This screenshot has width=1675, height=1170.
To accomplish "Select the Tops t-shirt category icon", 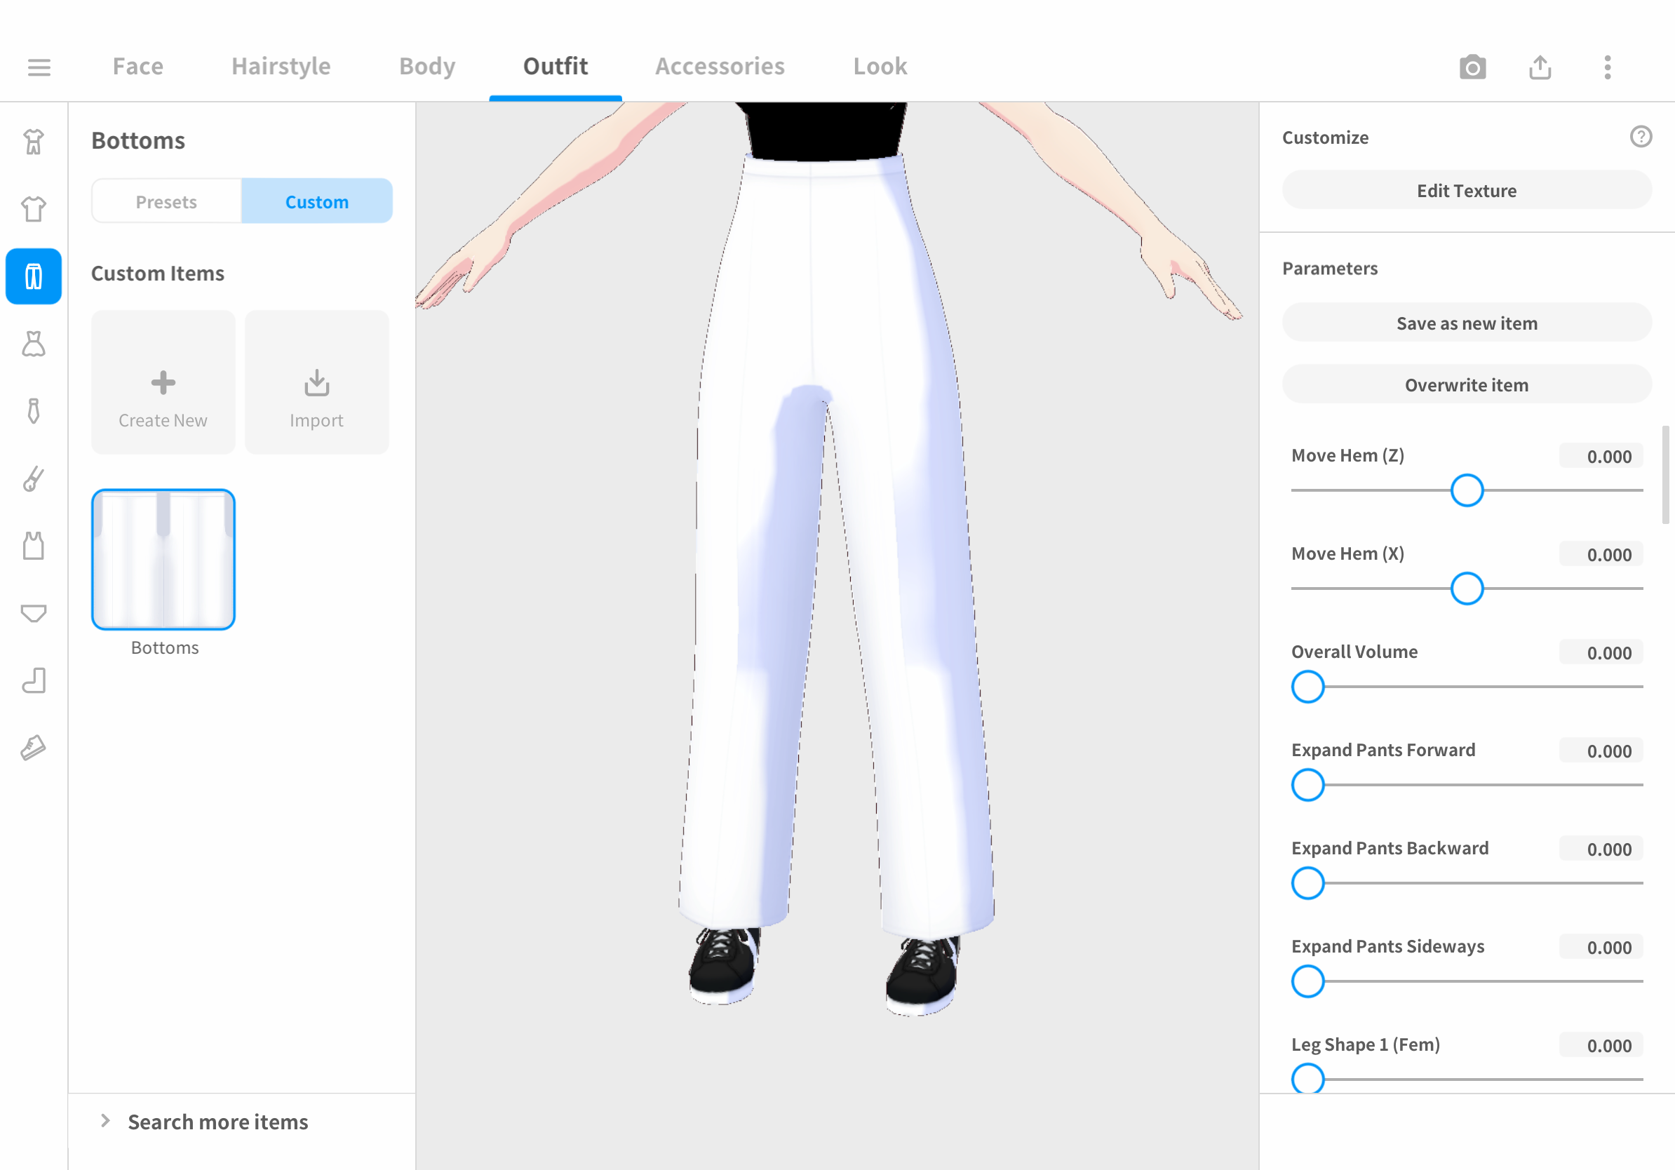I will click(34, 209).
